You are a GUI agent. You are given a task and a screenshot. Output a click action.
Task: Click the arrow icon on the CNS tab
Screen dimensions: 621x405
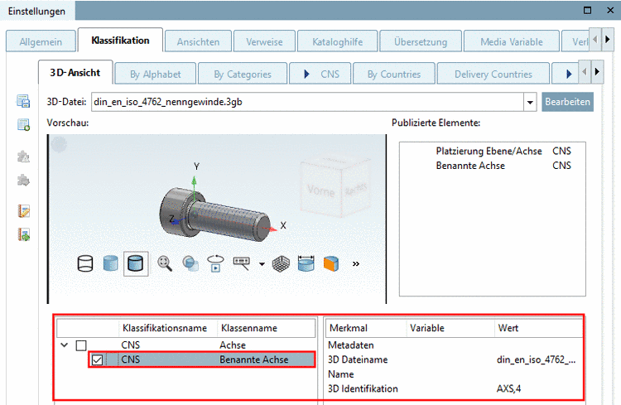click(306, 74)
